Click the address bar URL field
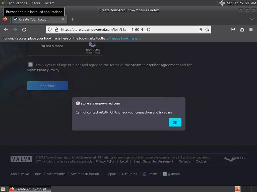The image size is (257, 192). [x=129, y=29]
